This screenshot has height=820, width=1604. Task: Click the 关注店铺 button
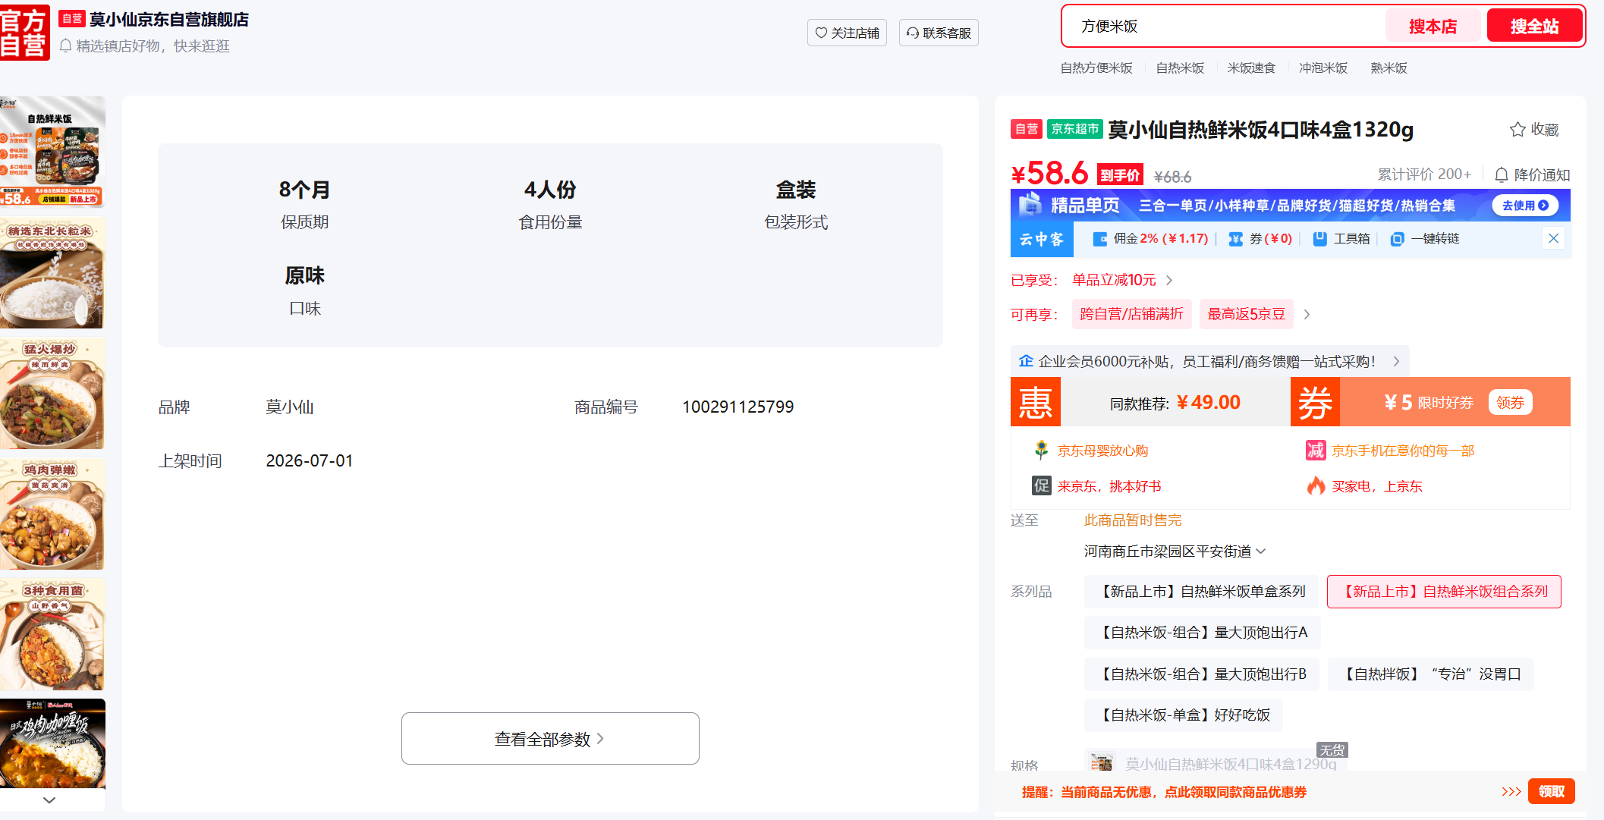point(847,33)
